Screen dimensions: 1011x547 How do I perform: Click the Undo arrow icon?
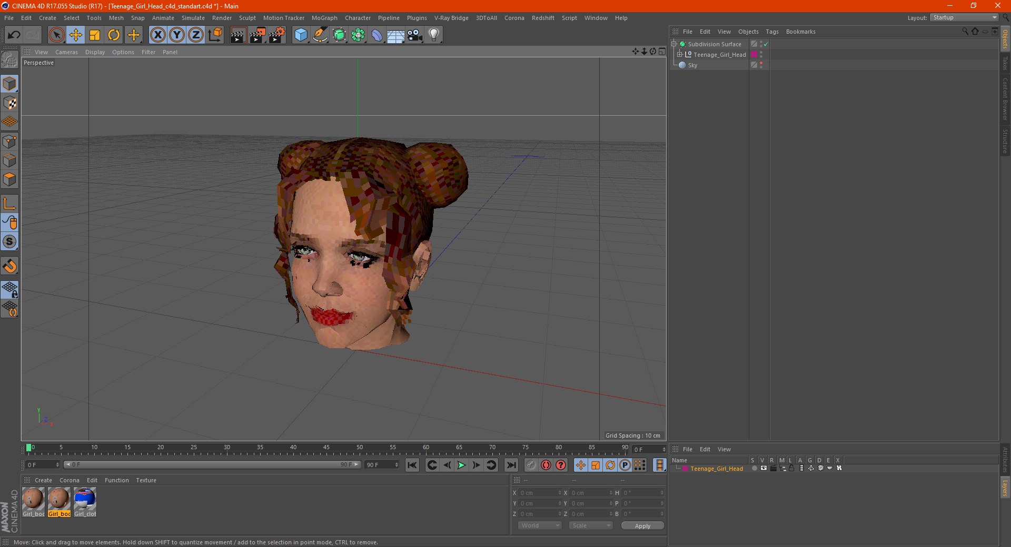tap(14, 35)
